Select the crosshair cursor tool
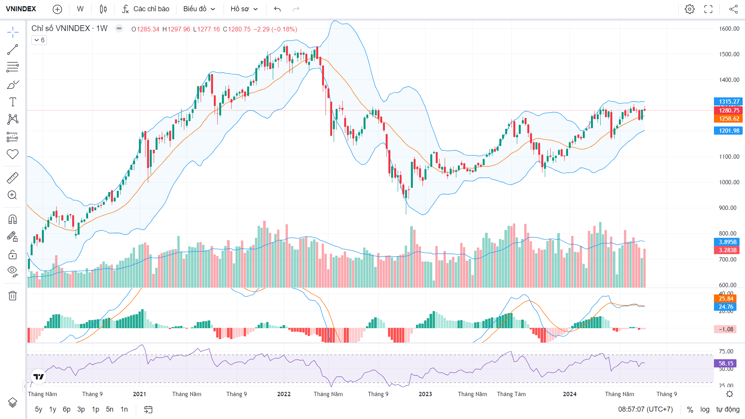This screenshot has width=745, height=419. 13,33
